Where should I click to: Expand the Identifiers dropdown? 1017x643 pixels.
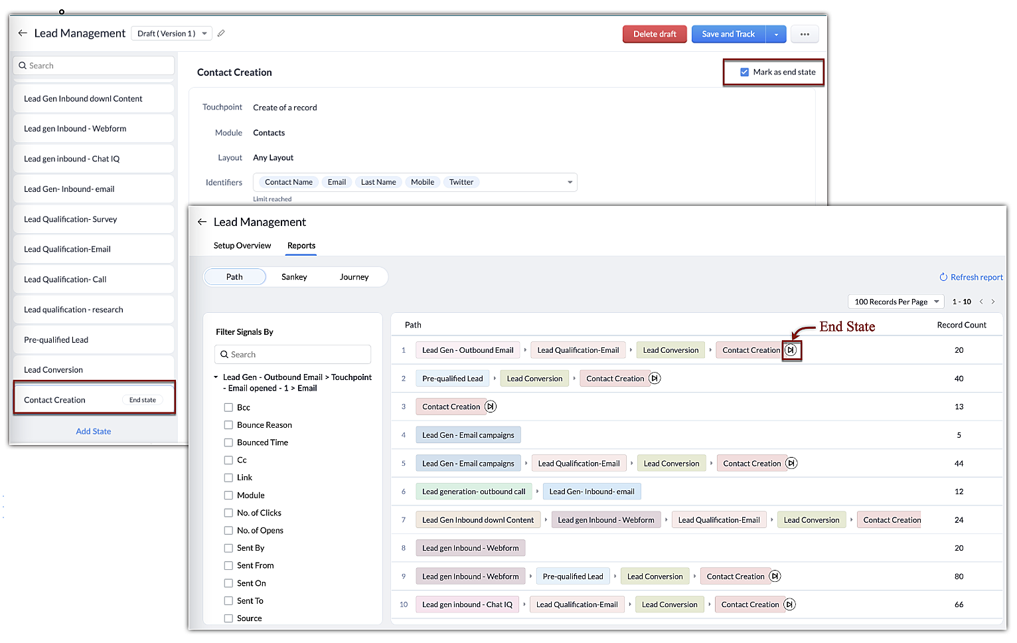pyautogui.click(x=570, y=182)
